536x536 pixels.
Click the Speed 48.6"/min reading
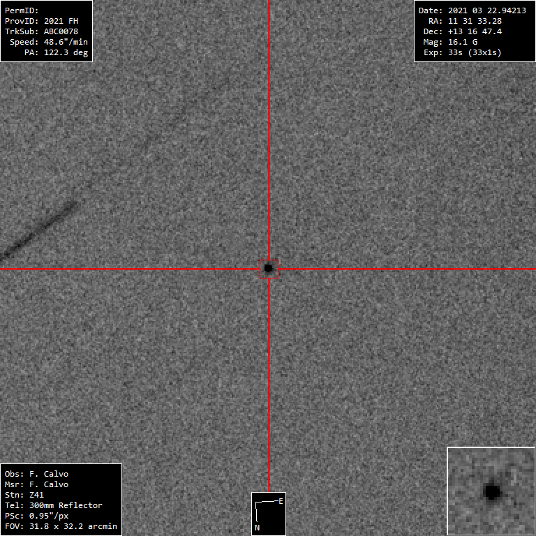coord(48,42)
